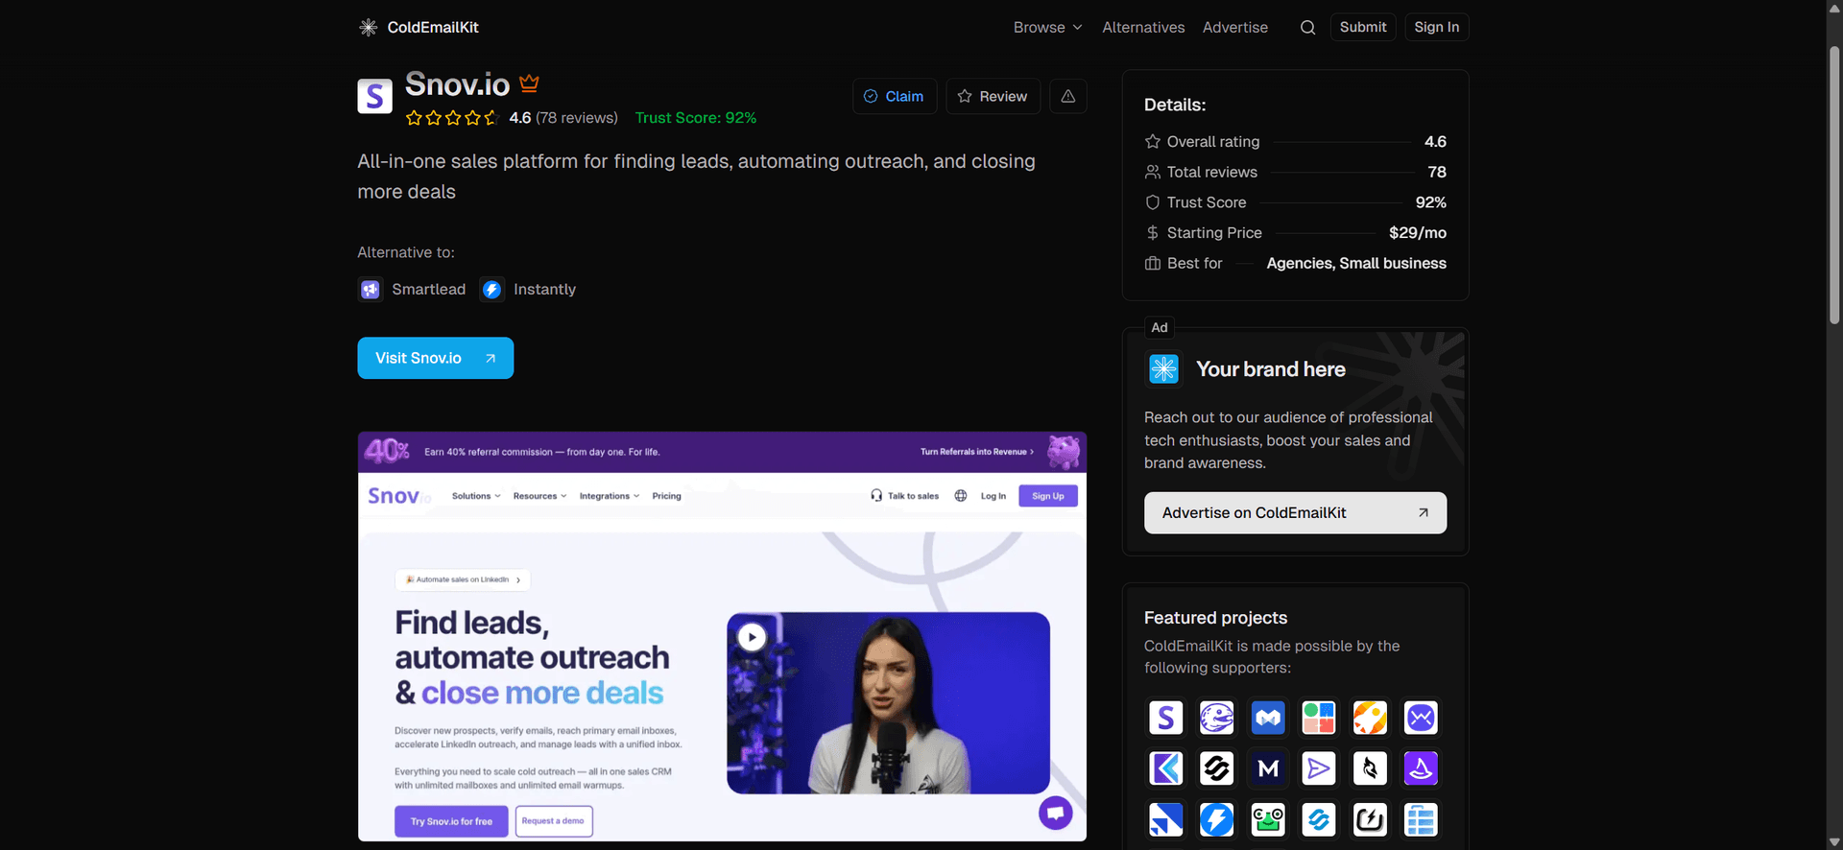Click the ColdEmailKit snowflake logo
Viewport: 1843px width, 850px height.
368,28
